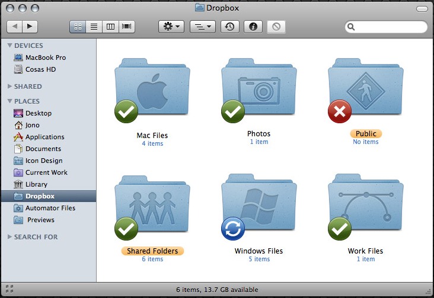Open the gear Action menu
The image size is (434, 298).
(171, 27)
